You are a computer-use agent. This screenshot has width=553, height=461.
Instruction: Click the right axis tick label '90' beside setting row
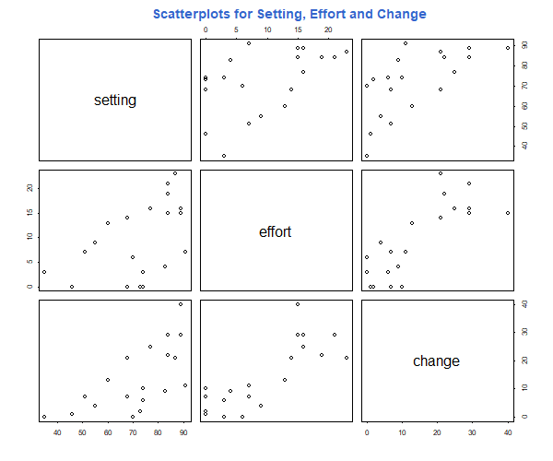pyautogui.click(x=524, y=45)
